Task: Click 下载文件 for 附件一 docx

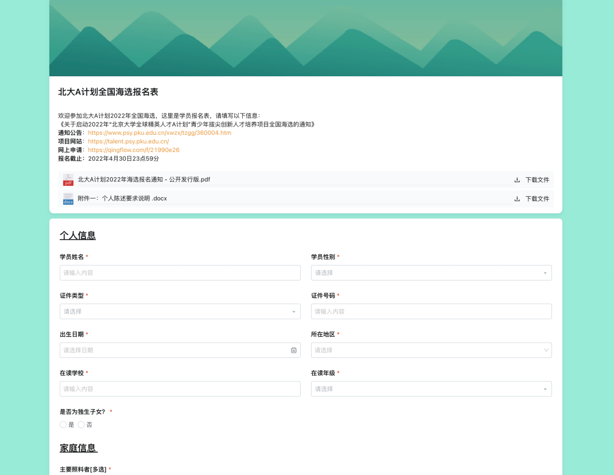Action: click(537, 198)
